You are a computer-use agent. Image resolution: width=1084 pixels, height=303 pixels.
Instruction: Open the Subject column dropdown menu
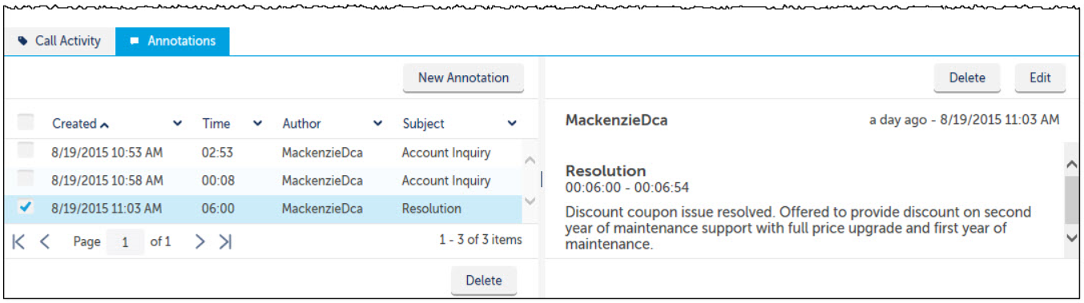tap(512, 124)
